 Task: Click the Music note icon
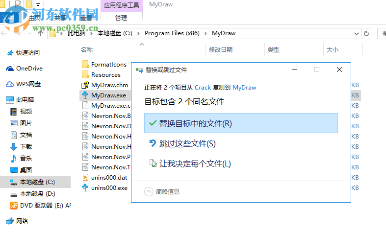14,159
